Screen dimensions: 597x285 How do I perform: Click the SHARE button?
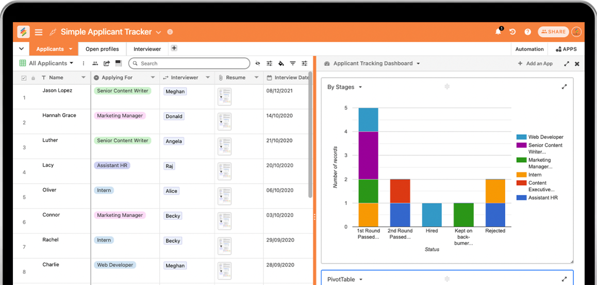553,32
